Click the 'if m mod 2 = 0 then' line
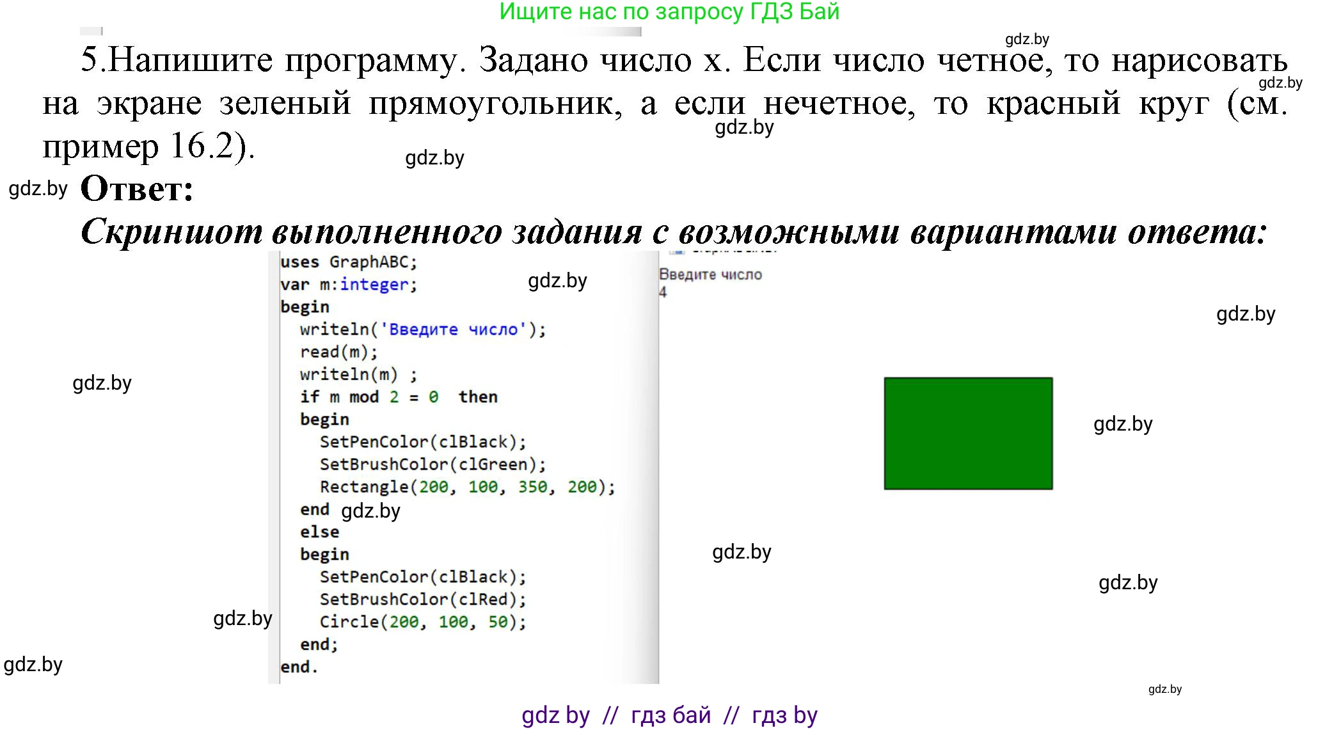1341x730 pixels. pyautogui.click(x=398, y=397)
